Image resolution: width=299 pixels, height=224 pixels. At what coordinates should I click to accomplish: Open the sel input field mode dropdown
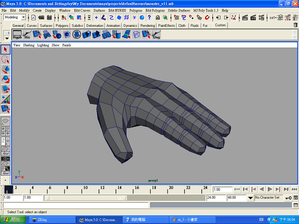click(273, 18)
